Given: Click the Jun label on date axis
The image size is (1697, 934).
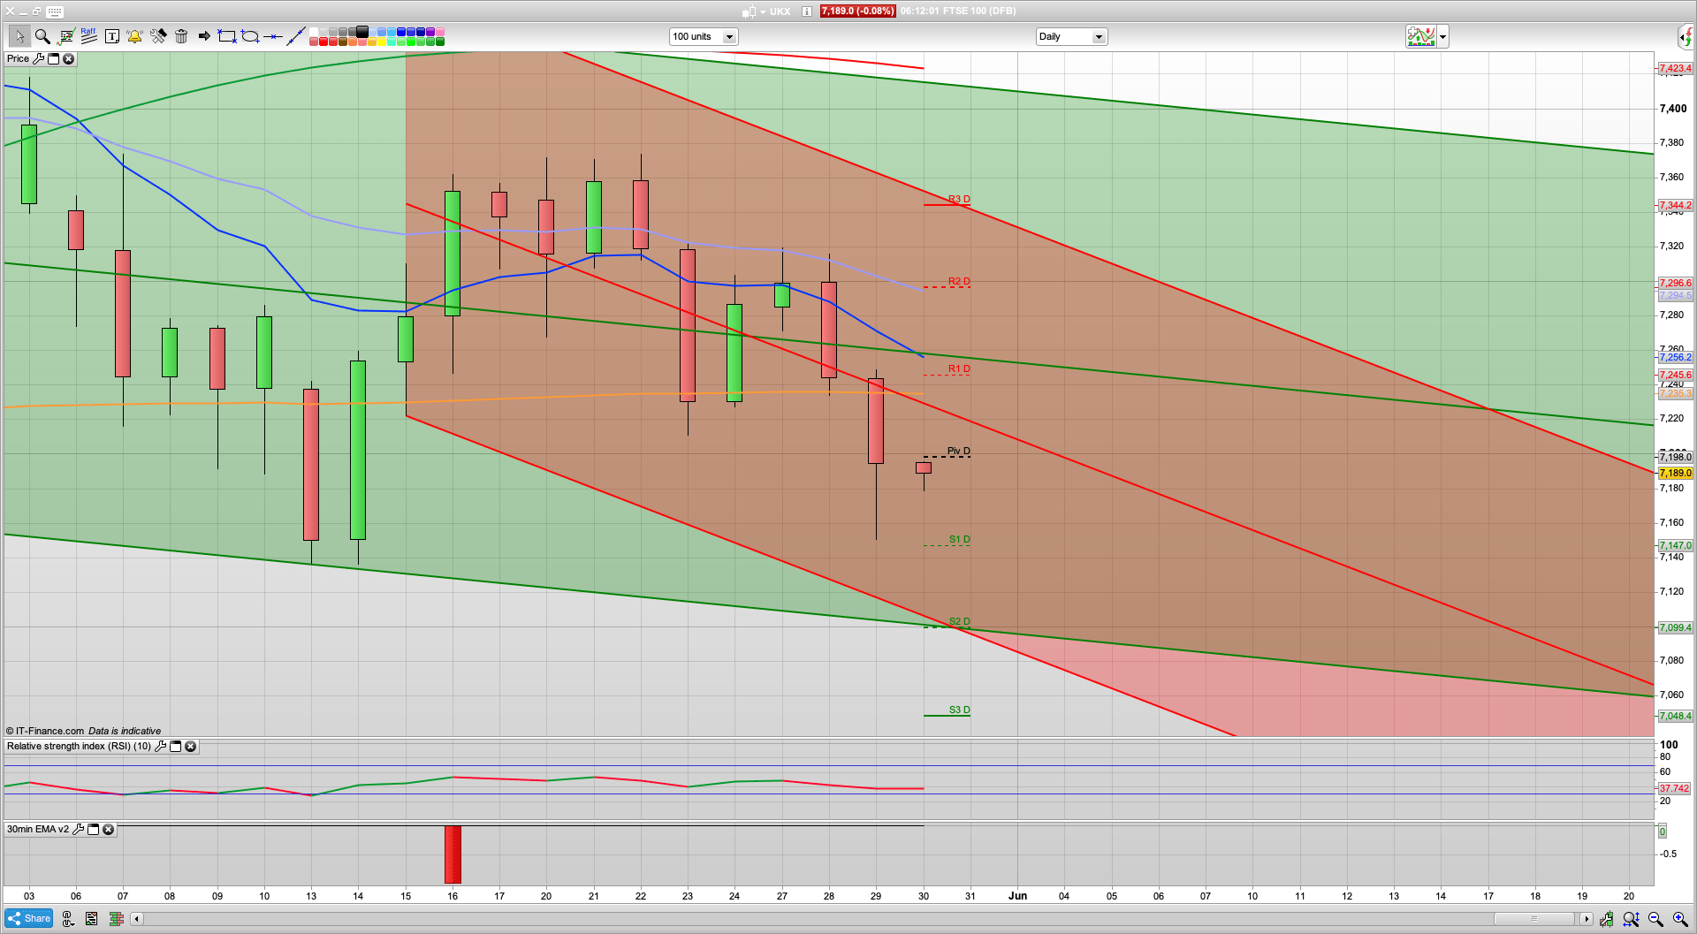Looking at the screenshot, I should click(1018, 896).
